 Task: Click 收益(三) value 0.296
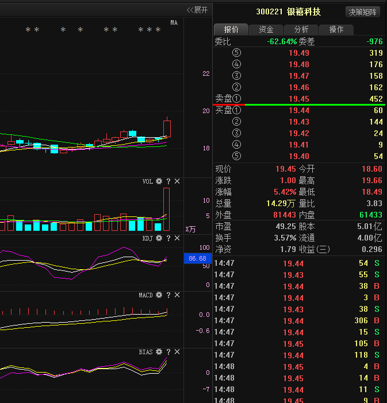(372, 249)
